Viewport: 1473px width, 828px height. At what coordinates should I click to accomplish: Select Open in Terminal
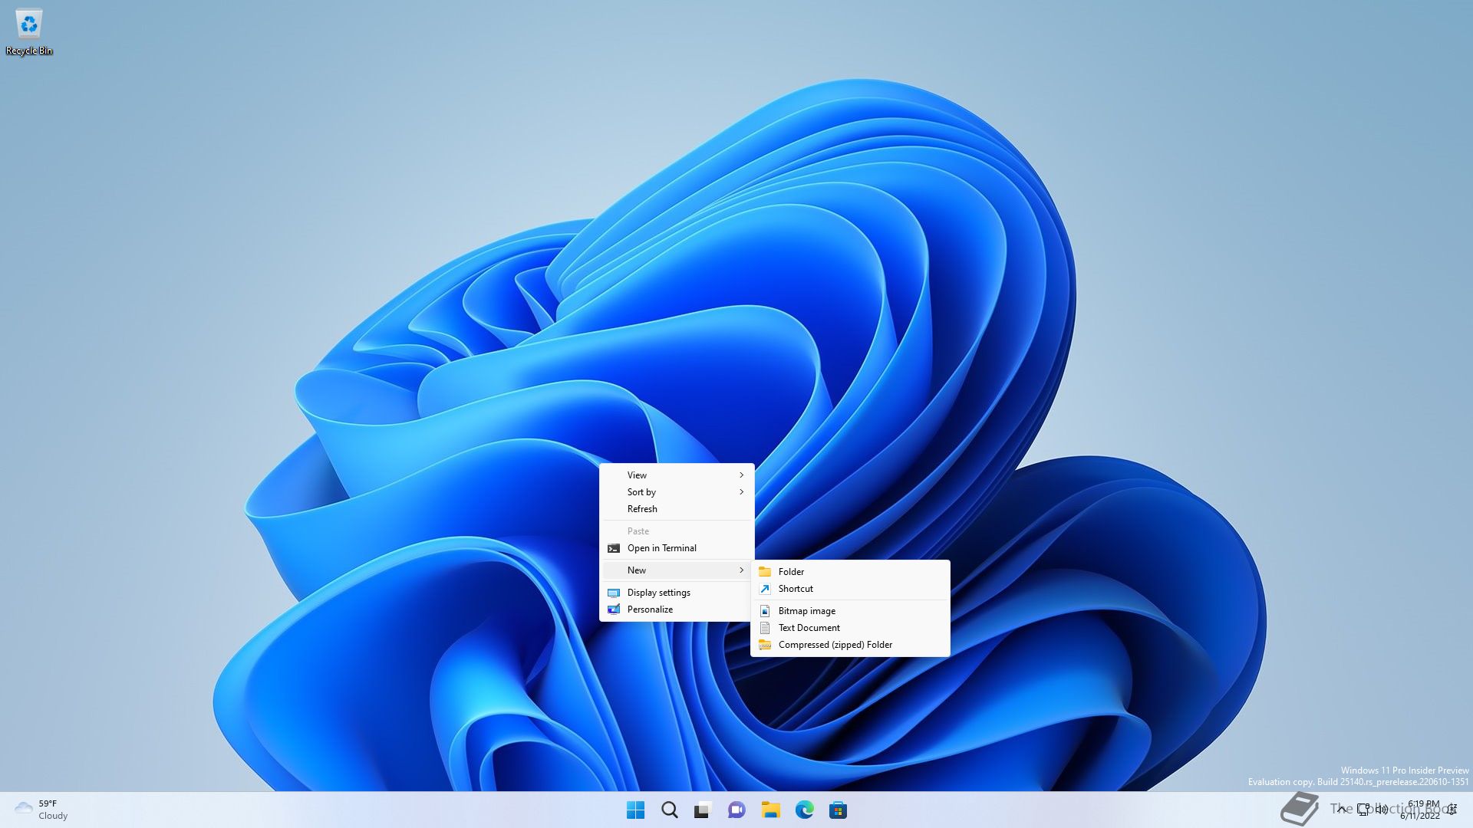point(677,548)
